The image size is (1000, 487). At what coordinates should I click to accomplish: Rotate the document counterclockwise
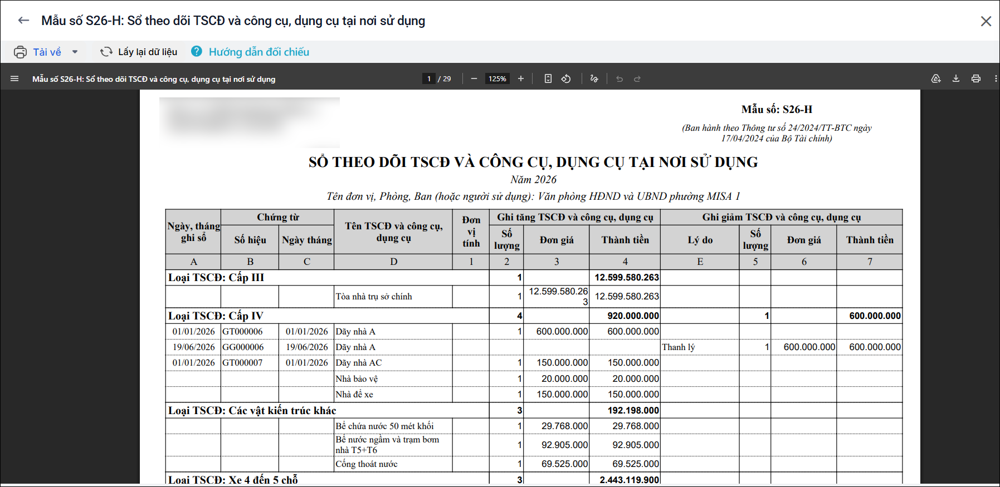click(x=566, y=79)
